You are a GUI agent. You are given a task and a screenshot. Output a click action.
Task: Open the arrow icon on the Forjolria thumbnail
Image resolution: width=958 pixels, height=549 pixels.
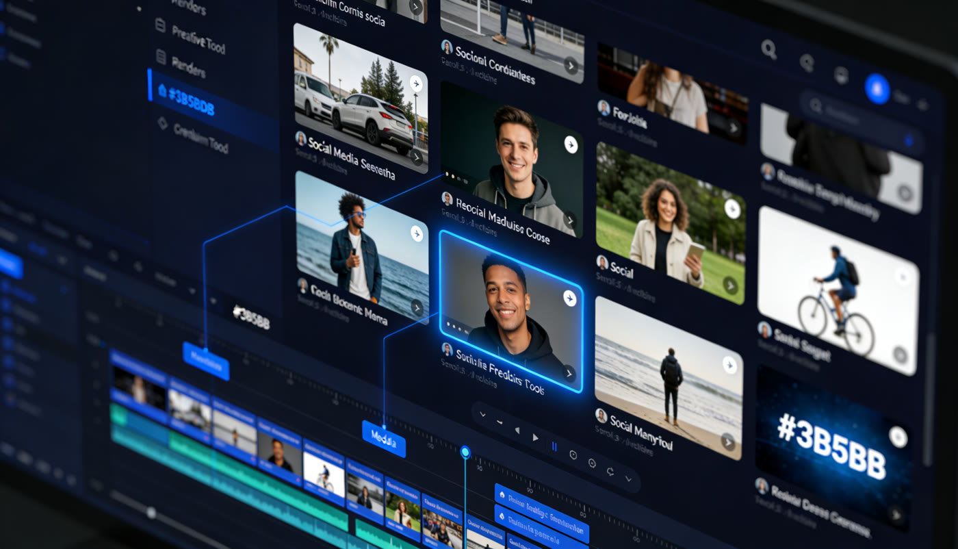coord(734,128)
